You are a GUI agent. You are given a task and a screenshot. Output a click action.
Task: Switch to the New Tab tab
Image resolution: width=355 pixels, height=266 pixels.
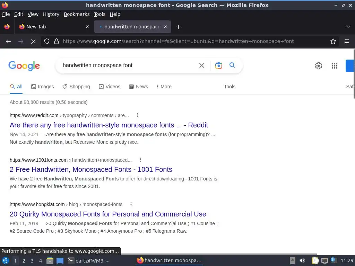click(53, 27)
